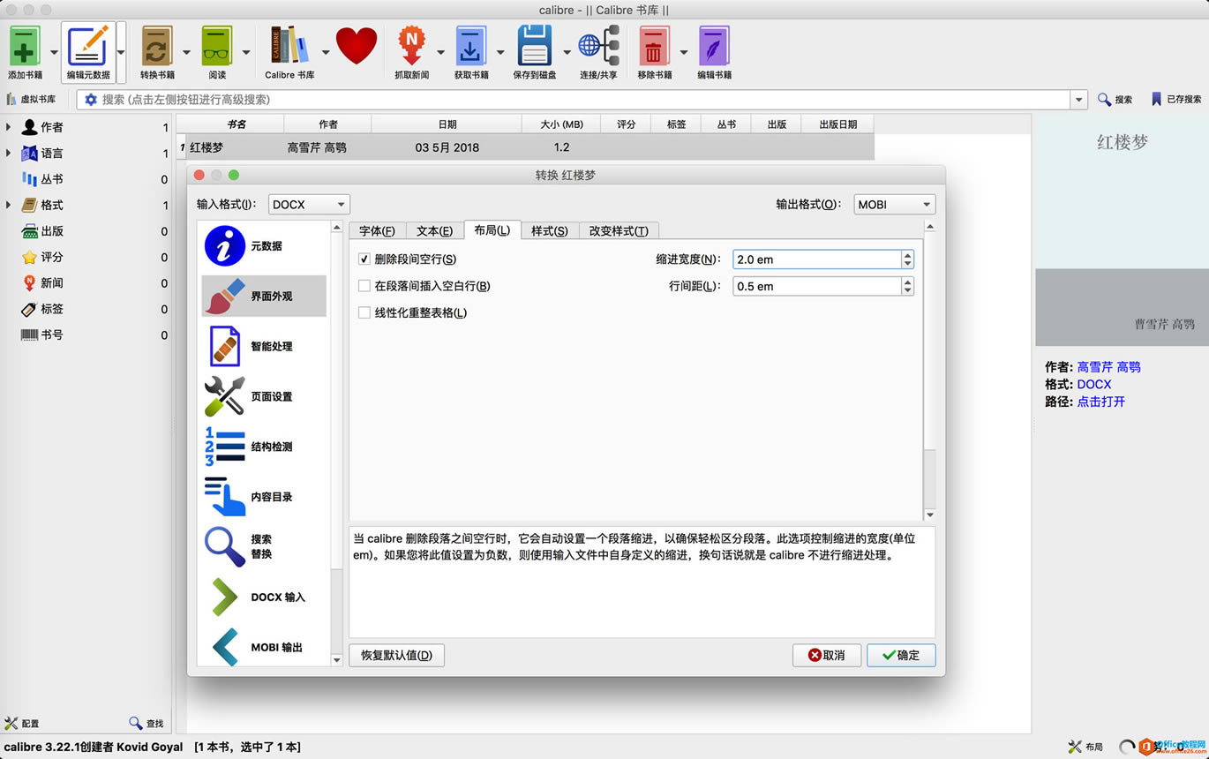Screen dimensions: 1209x759
Task: Open the 输入格式 DOCX dropdown
Action: (308, 204)
